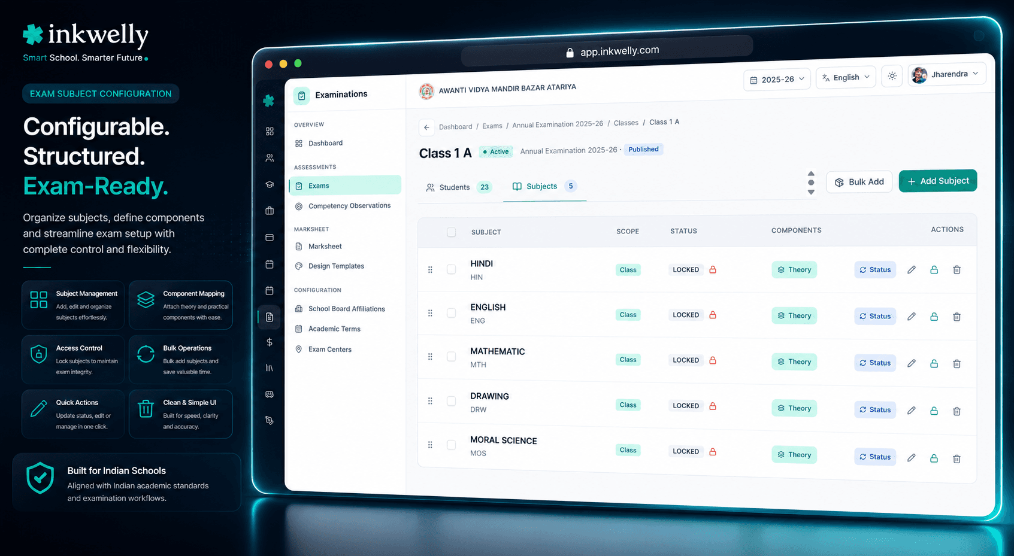Select the Subjects tab

544,186
